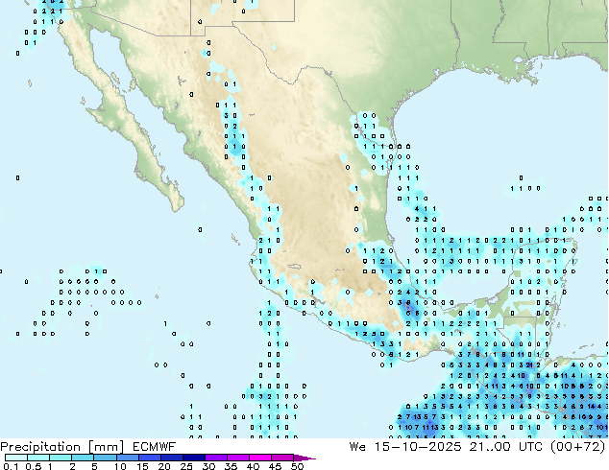Image resolution: width=609 pixels, height=470 pixels.
Task: Click the legend value '10'
Action: pyautogui.click(x=120, y=466)
